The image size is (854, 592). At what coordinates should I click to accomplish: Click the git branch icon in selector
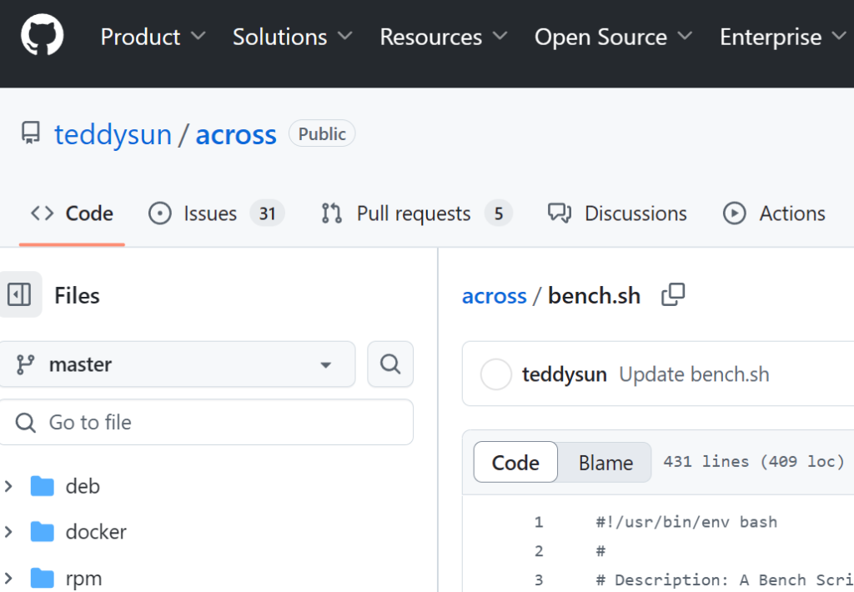coord(25,364)
